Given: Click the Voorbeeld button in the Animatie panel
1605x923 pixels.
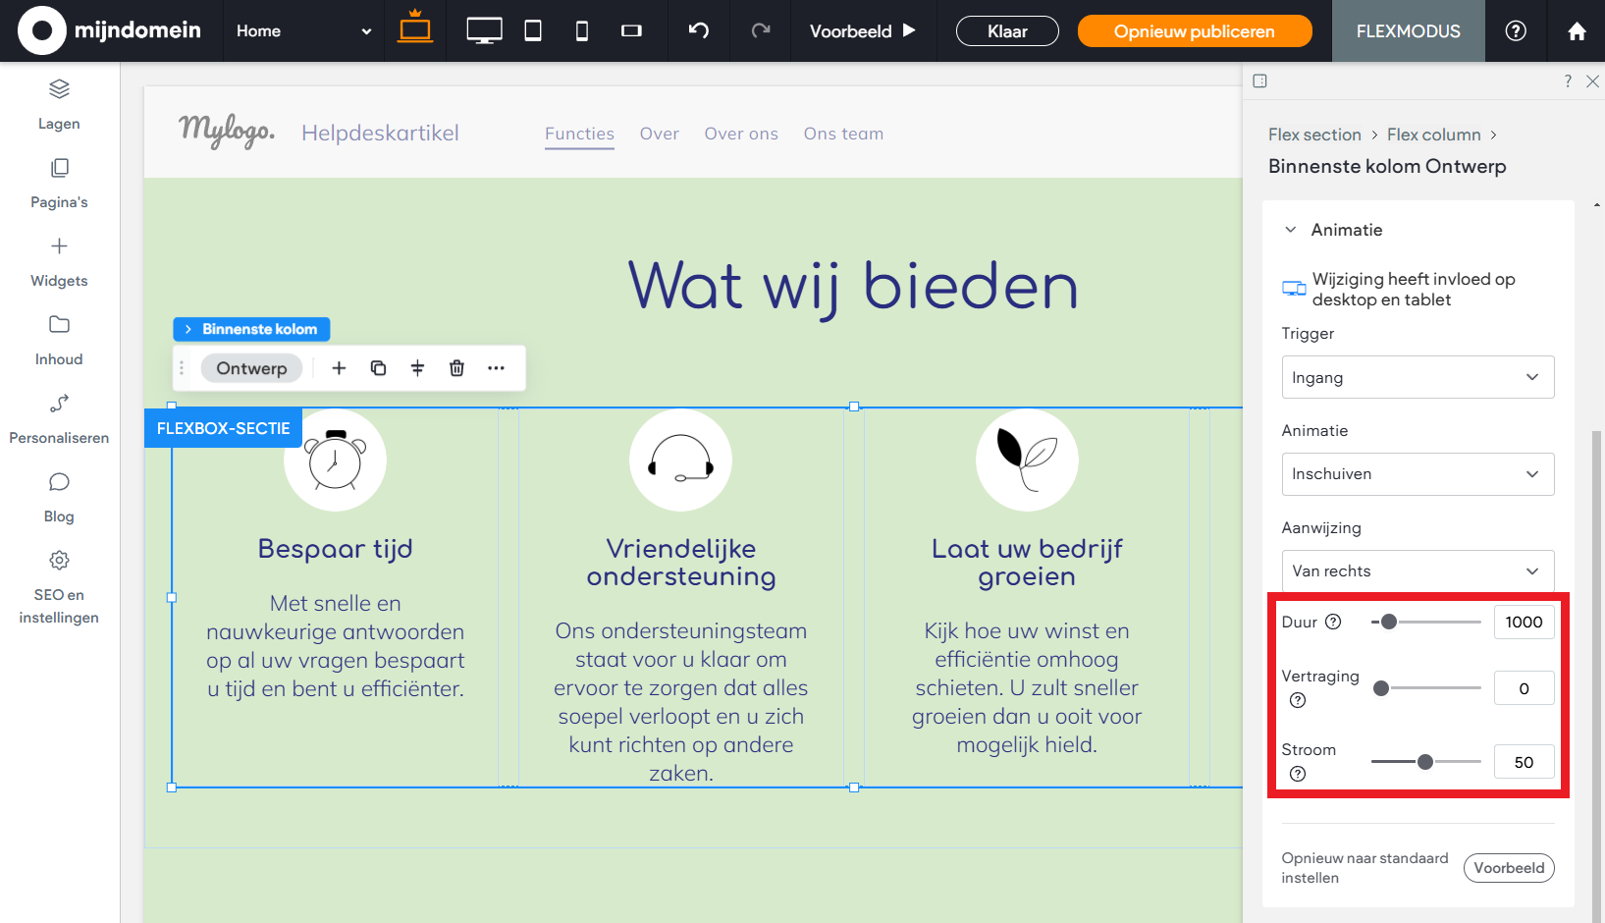Looking at the screenshot, I should 1509,867.
